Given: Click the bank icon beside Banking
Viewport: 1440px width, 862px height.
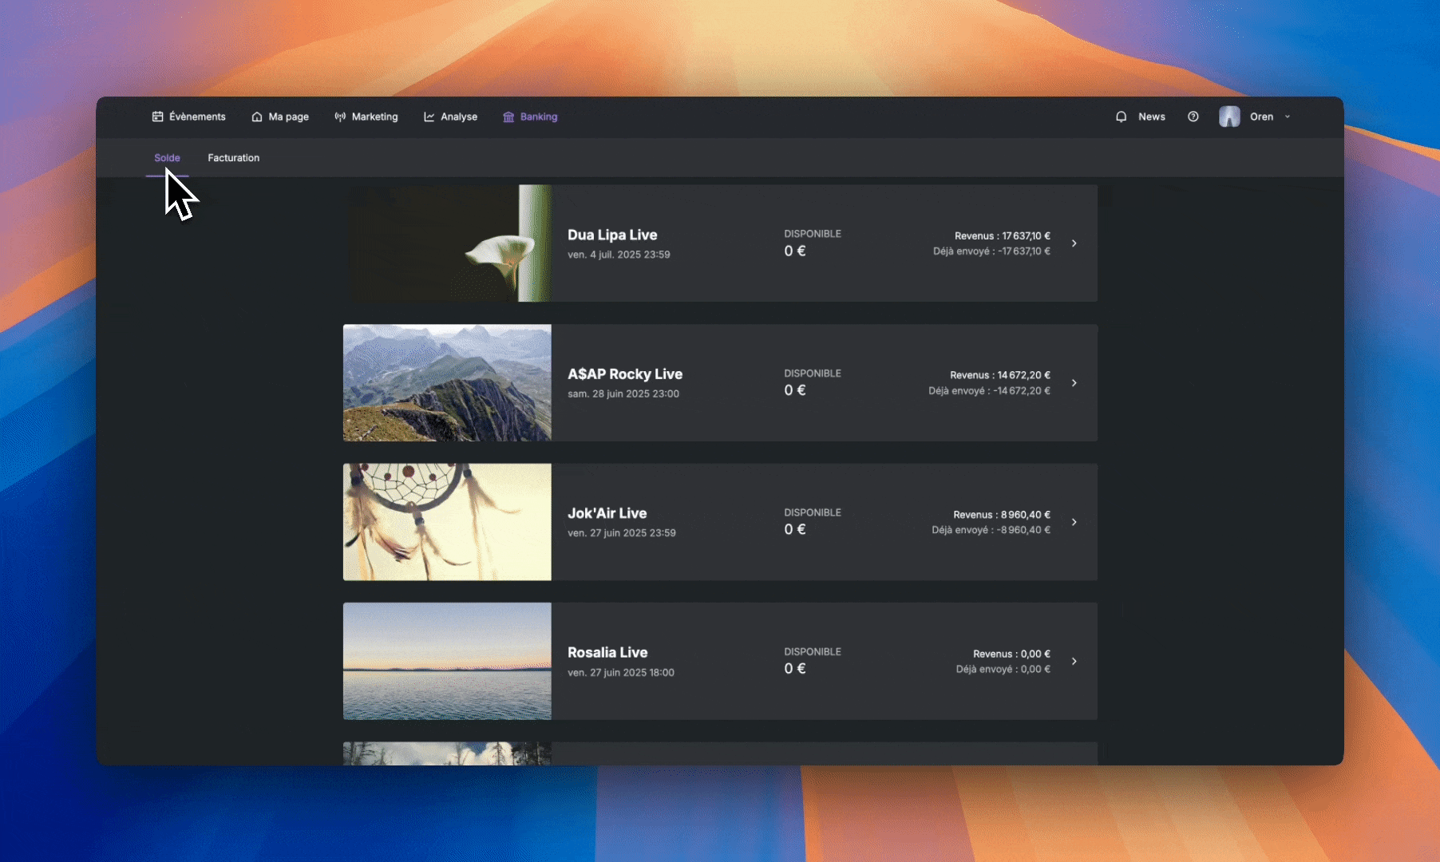Looking at the screenshot, I should click(508, 117).
